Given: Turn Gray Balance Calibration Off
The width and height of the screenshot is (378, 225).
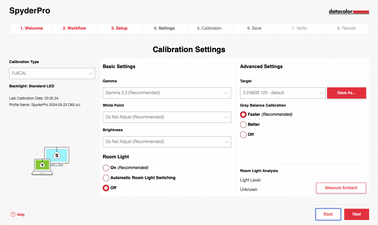Looking at the screenshot, I should tap(243, 135).
